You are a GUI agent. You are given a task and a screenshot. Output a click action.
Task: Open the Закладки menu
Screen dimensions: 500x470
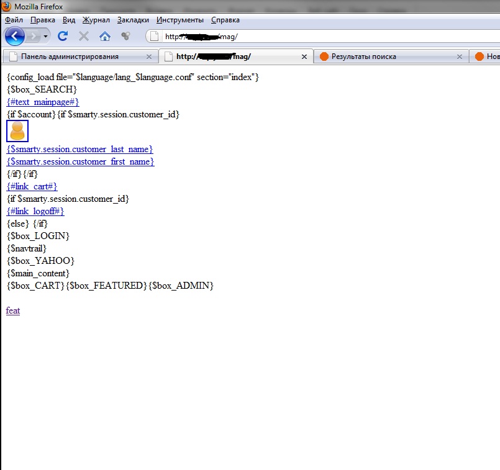tap(132, 20)
